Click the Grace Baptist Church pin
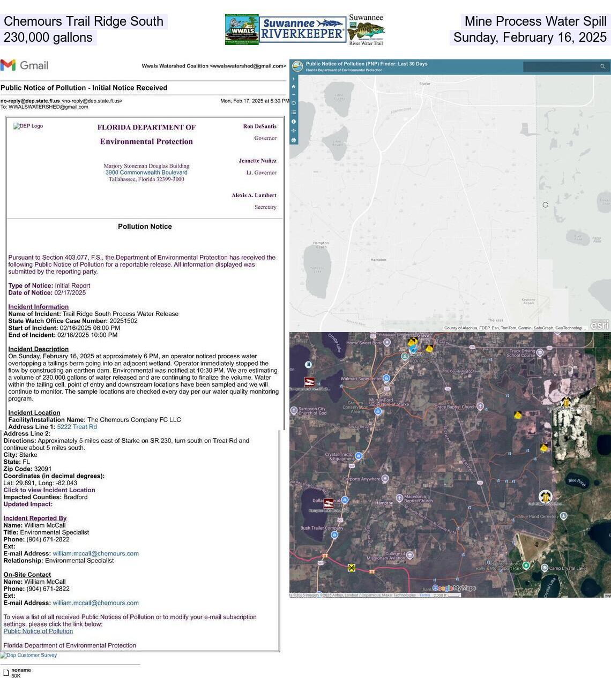The height and width of the screenshot is (678, 611). point(480,406)
